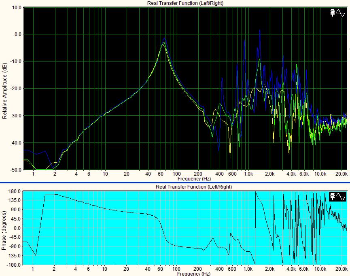The image size is (350, 276).
Task: Select the upper 'Real Transfer Function (Left/Right)' amplitude title
Action: pos(185,3)
